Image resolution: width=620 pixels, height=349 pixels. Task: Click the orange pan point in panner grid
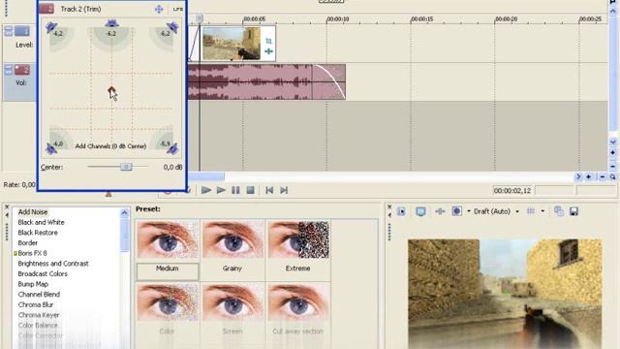[x=111, y=90]
